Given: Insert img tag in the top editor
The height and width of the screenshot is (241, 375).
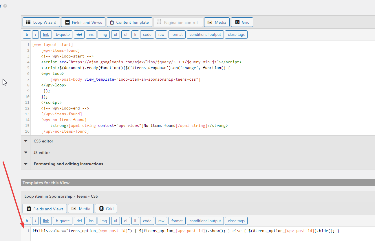Looking at the screenshot, I should click(x=104, y=34).
